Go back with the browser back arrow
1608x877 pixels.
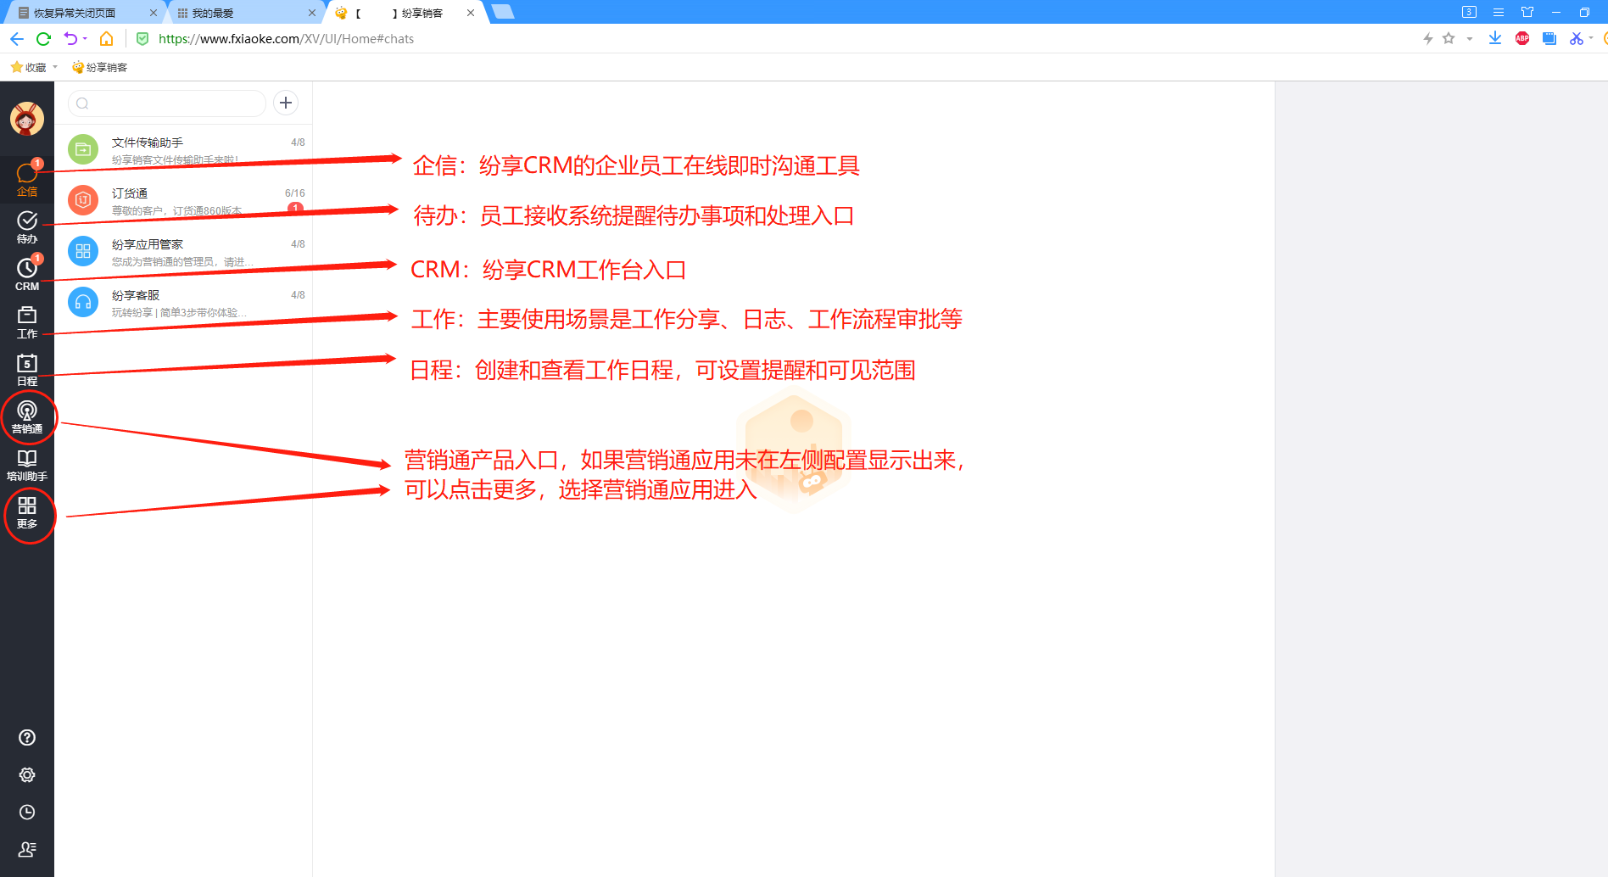[x=16, y=38]
